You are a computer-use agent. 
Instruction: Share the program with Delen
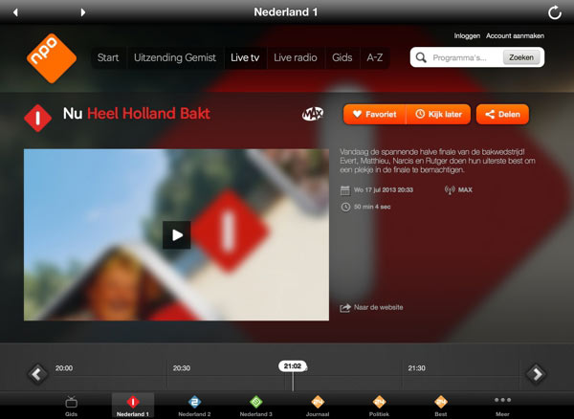point(502,114)
